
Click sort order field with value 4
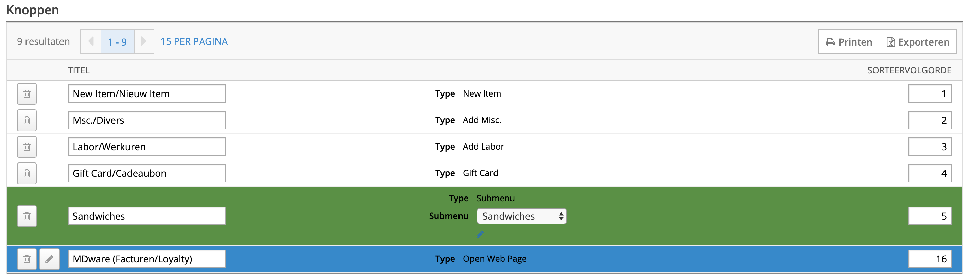930,173
